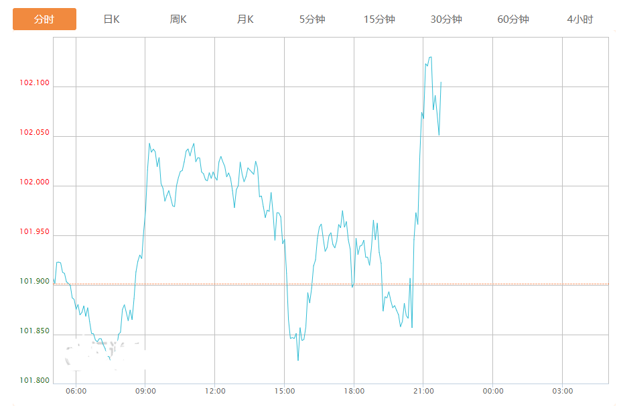The width and height of the screenshot is (617, 409).
Task: Click the 102.000 price axis label
Action: 35,182
